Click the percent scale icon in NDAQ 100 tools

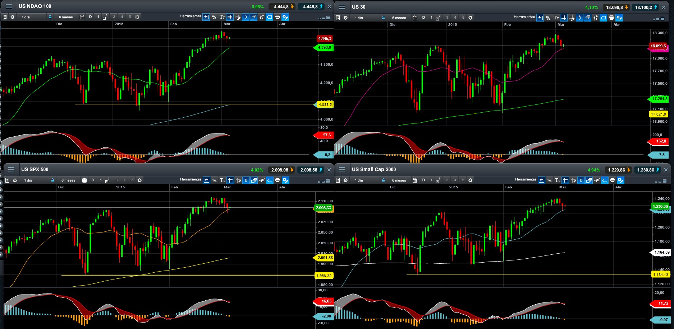point(214,17)
